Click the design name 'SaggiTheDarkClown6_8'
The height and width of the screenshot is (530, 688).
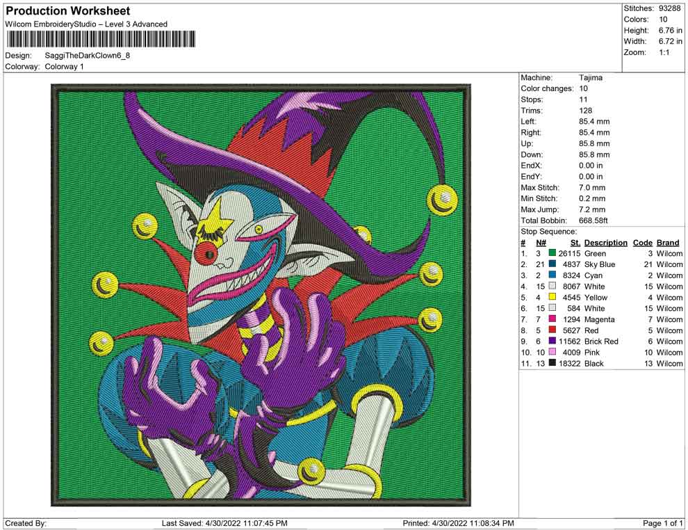(88, 56)
